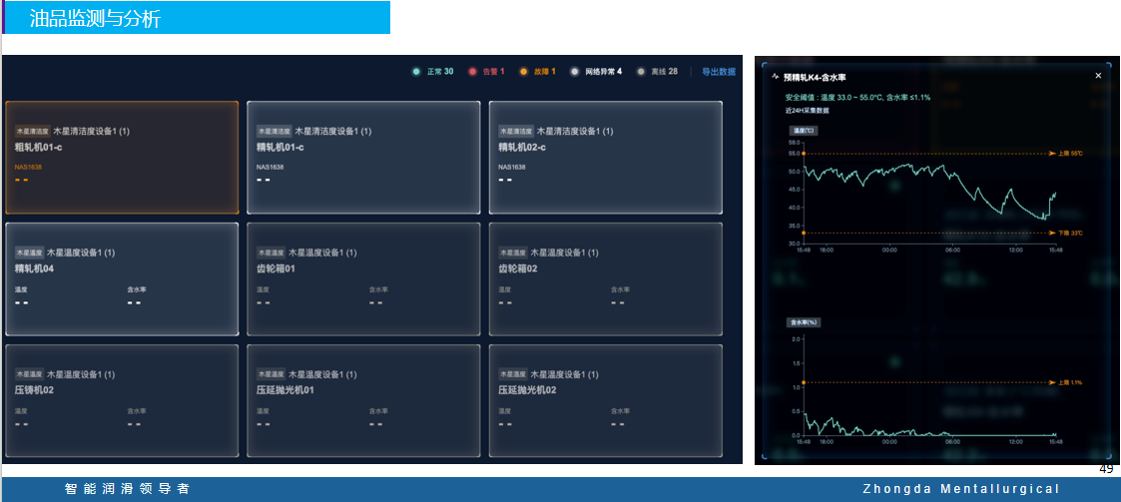Click the green 正常 status dot
Image resolution: width=1121 pixels, height=502 pixels.
click(416, 72)
